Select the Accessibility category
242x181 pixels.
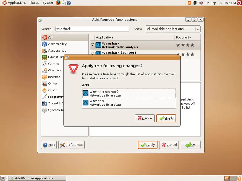(57, 44)
